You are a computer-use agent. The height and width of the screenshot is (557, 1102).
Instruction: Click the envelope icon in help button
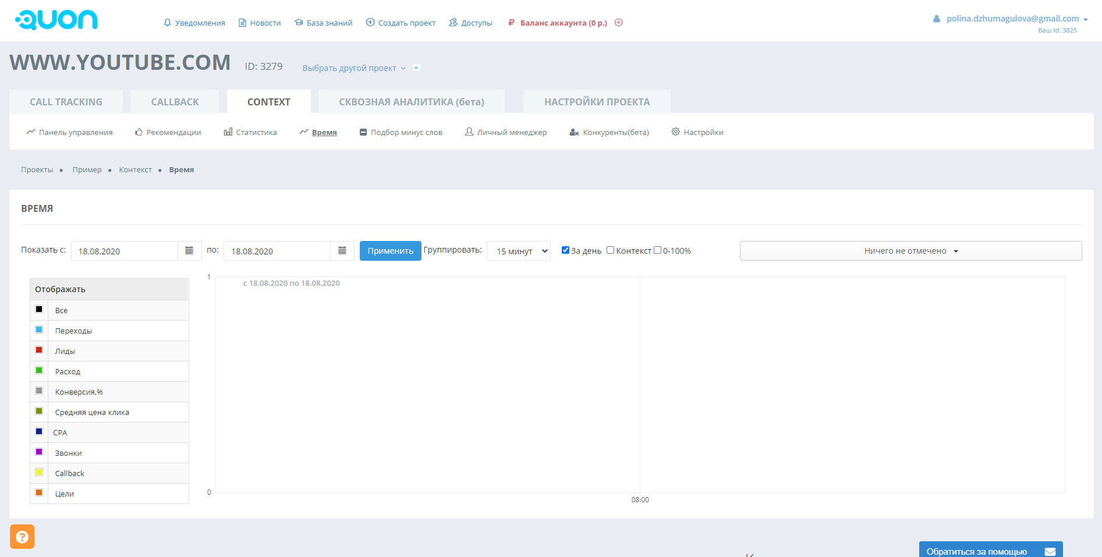point(1050,552)
